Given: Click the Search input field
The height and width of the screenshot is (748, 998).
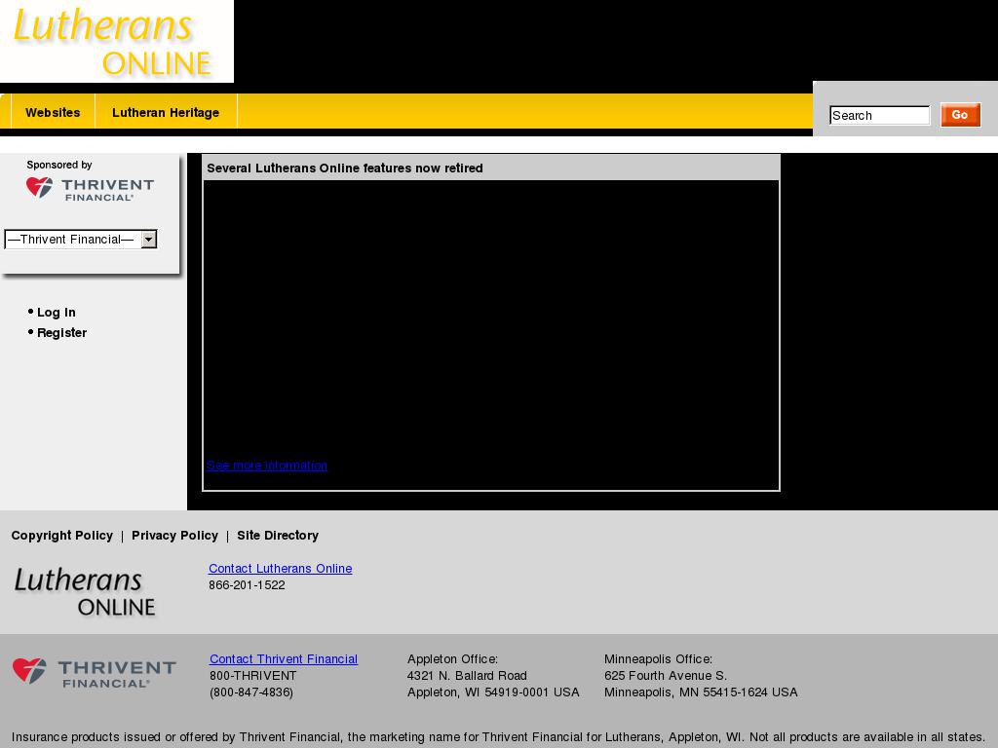Looking at the screenshot, I should 880,115.
